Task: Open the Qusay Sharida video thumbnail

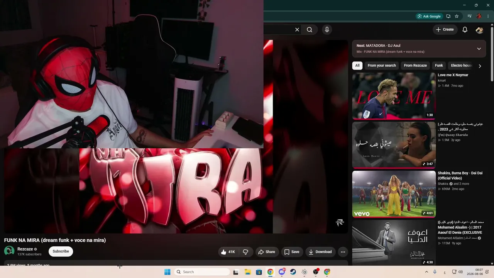Action: (394, 145)
